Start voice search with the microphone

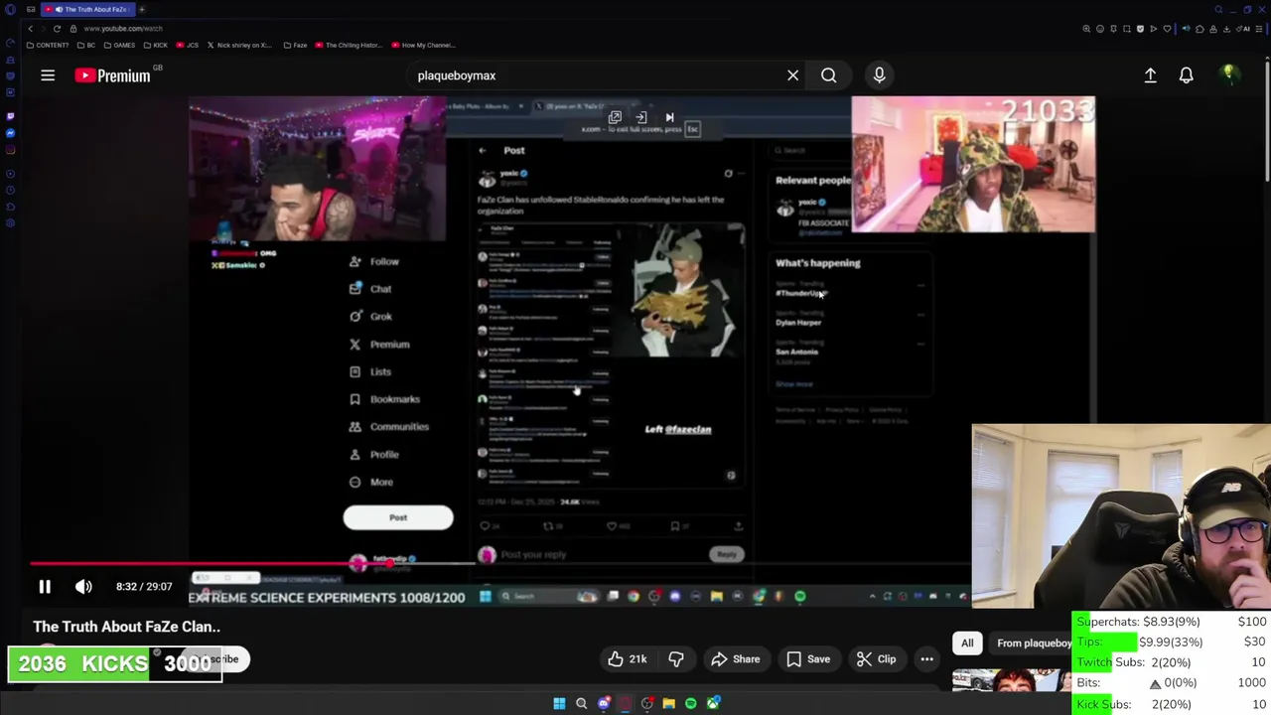(879, 75)
